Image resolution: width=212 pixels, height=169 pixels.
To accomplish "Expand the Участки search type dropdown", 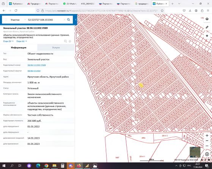I will [x=25, y=20].
